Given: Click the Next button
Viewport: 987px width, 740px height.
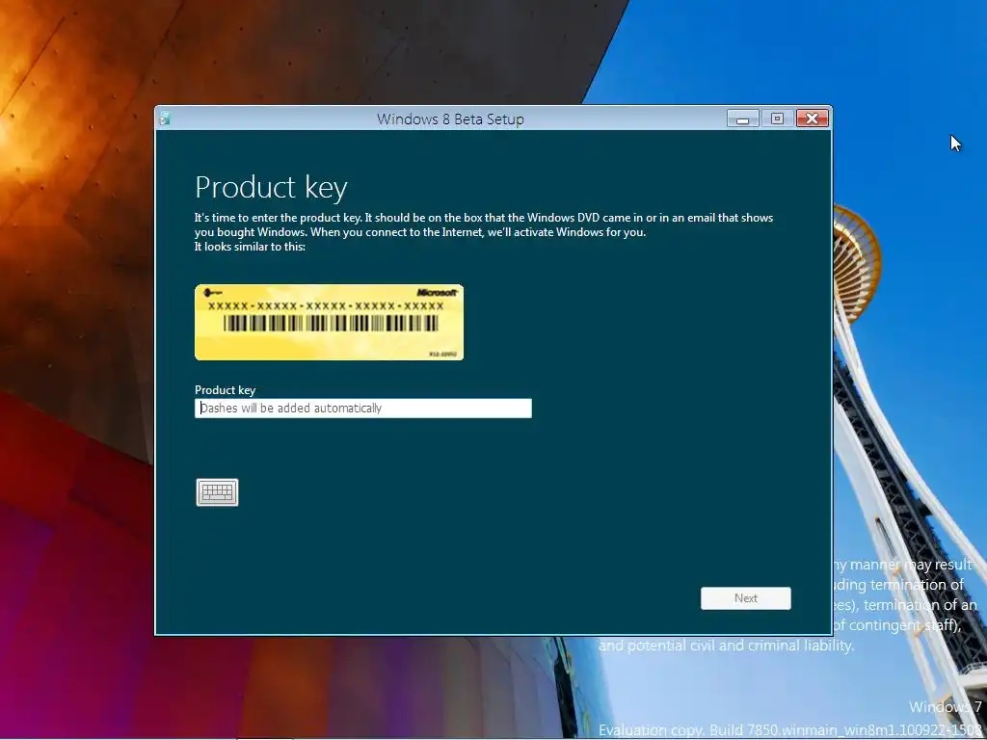Looking at the screenshot, I should tap(745, 597).
